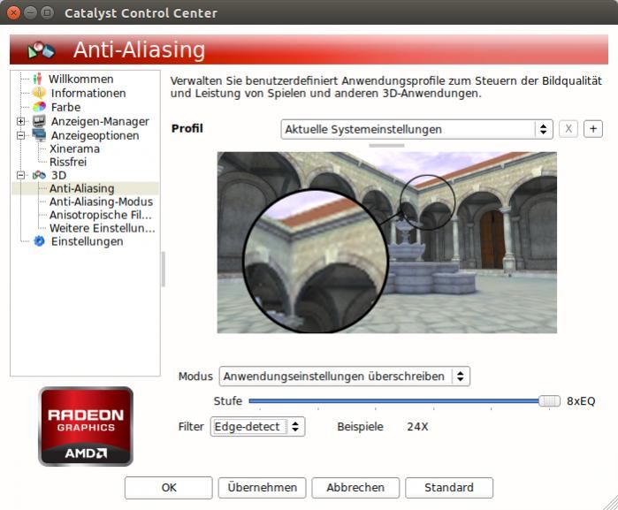
Task: Open the Informationen page
Action: (88, 93)
